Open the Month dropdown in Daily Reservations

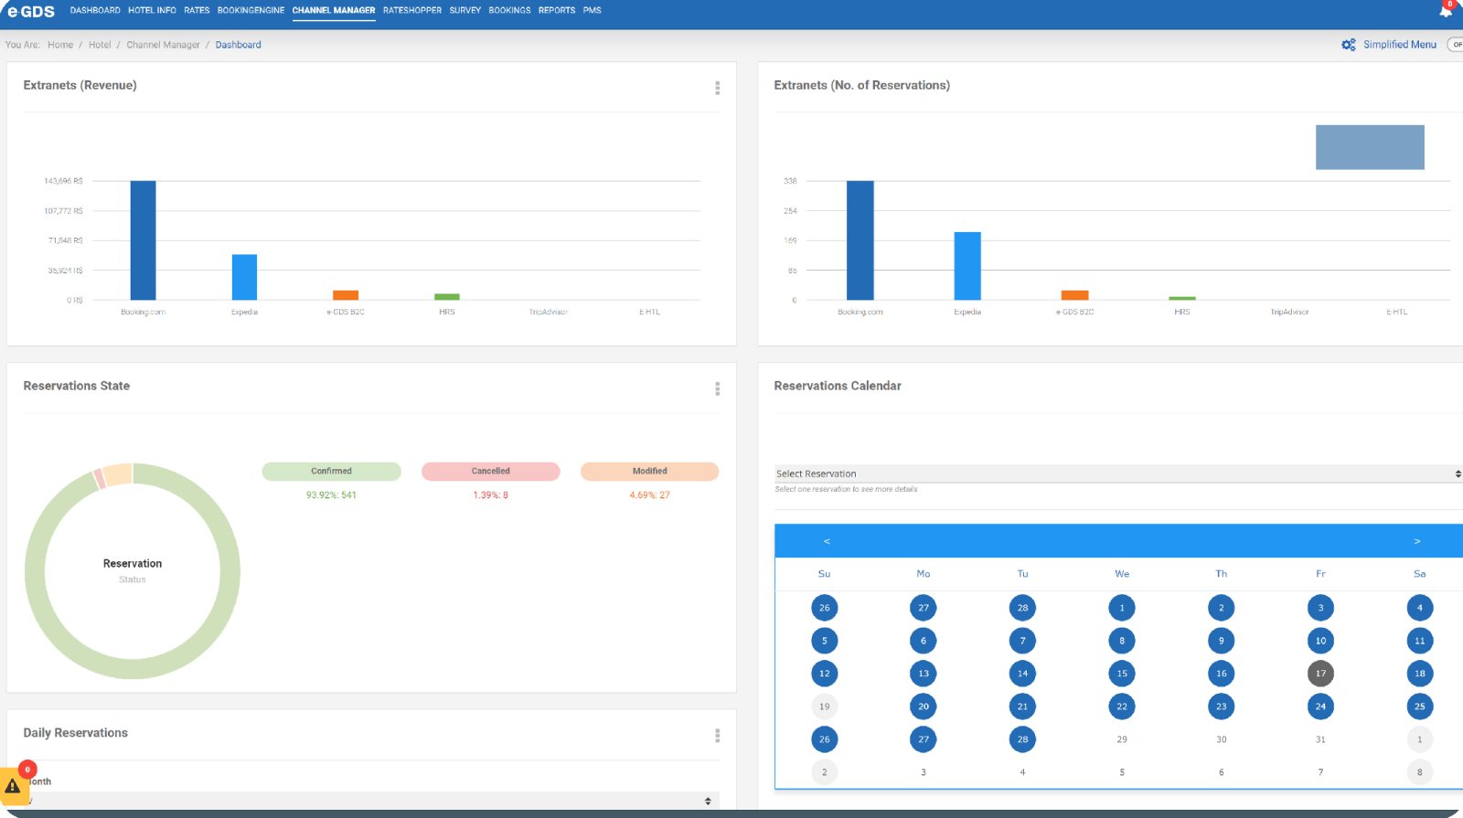[x=369, y=801]
